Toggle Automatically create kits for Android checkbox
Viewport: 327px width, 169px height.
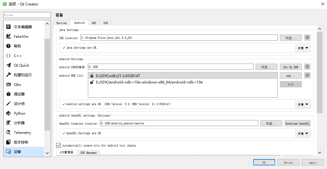tap(58, 145)
